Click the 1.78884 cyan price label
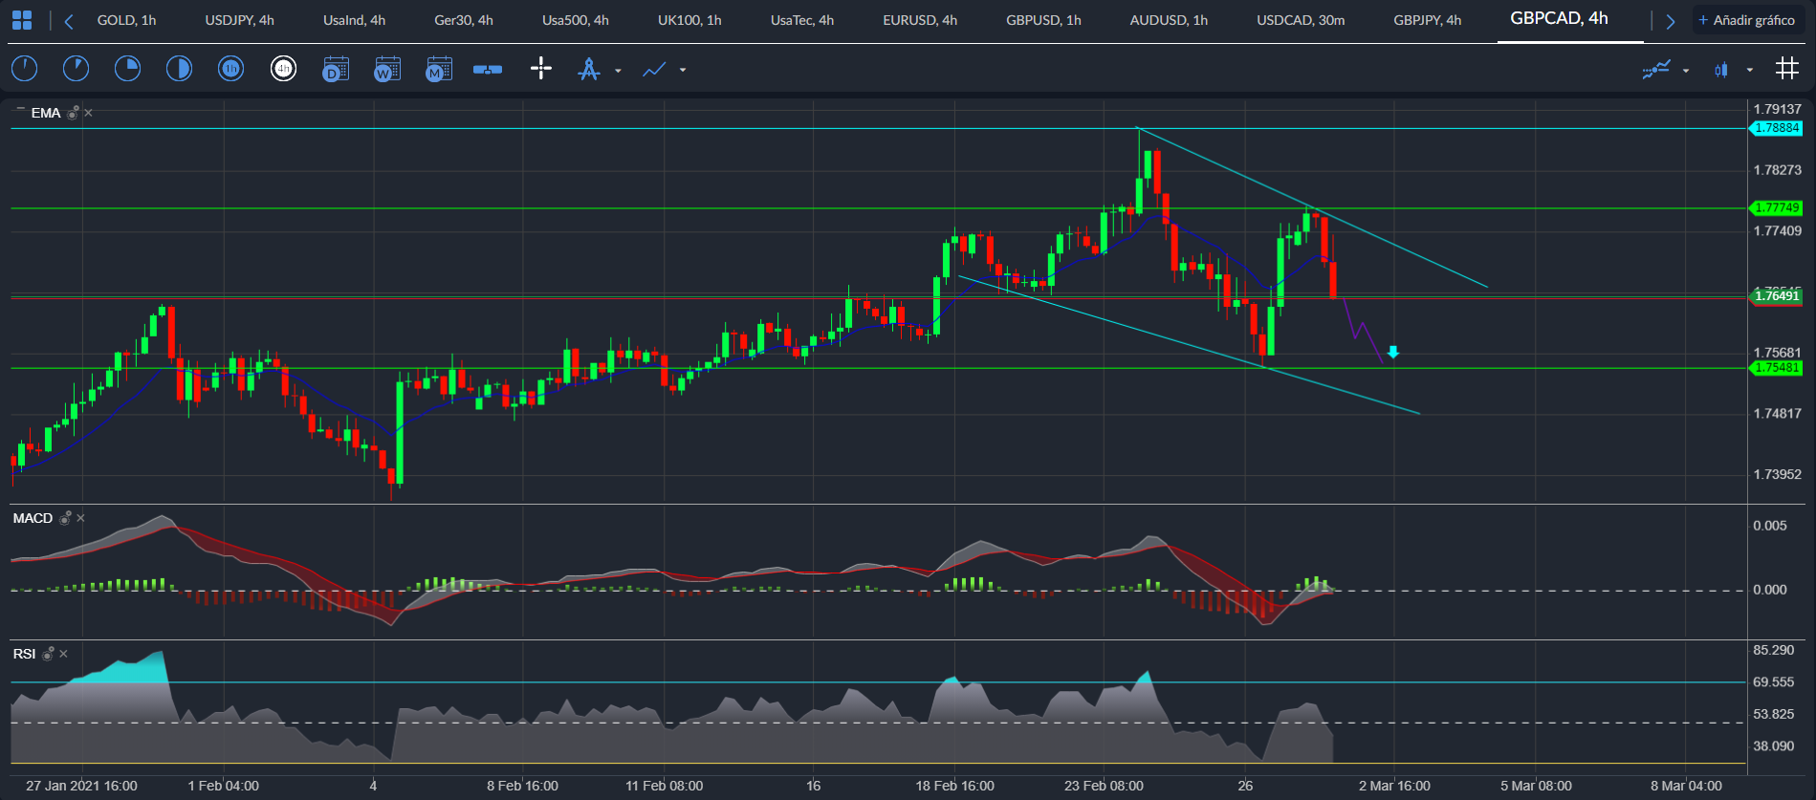The width and height of the screenshot is (1816, 800). pyautogui.click(x=1776, y=128)
